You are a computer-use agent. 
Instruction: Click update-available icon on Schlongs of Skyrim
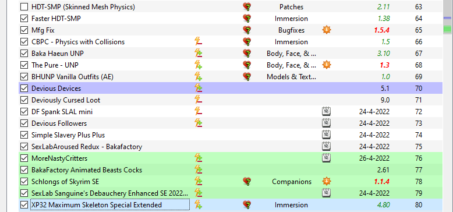[327, 181]
